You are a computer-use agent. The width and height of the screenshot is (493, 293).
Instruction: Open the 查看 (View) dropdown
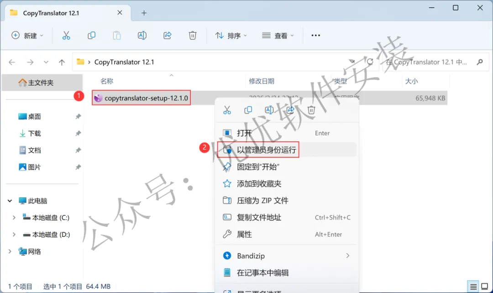(278, 36)
